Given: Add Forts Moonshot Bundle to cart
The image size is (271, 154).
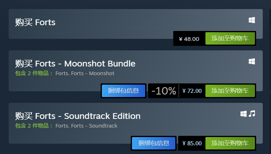Looking at the screenshot, I should (230, 91).
